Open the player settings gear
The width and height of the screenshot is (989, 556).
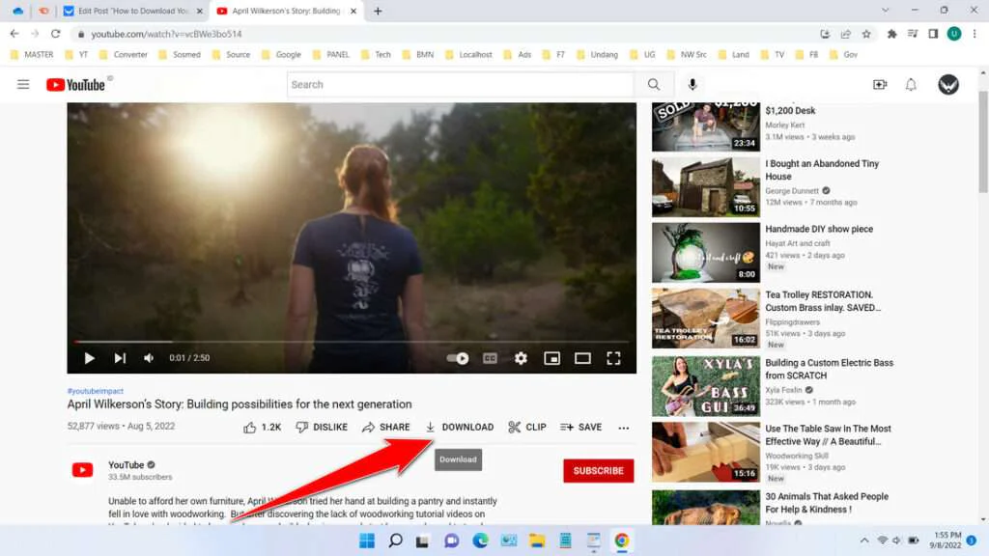tap(521, 357)
